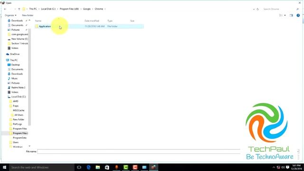Open New Volume (E:) in sidebar

pyautogui.click(x=19, y=39)
